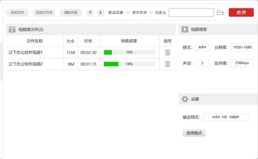Click the 8M size cell
The width and height of the screenshot is (258, 159).
[x=71, y=64]
